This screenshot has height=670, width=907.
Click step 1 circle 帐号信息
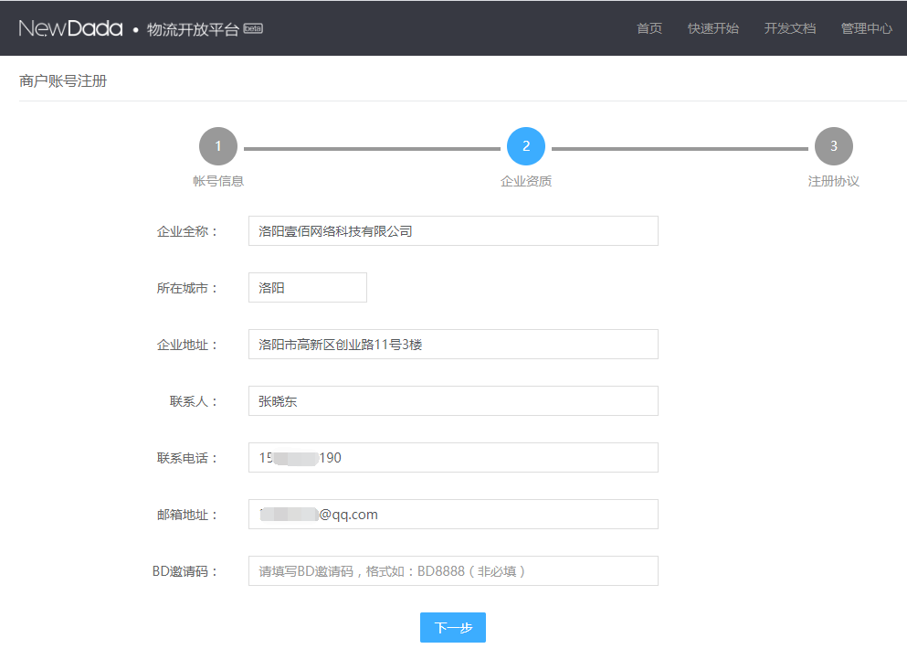218,146
